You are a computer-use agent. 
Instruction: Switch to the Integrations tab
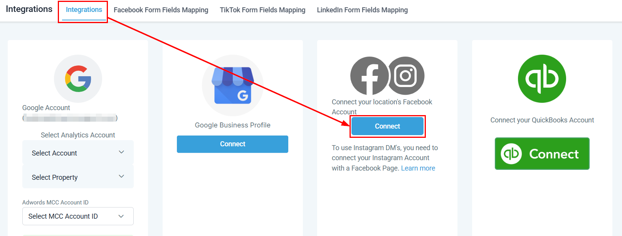pyautogui.click(x=84, y=10)
